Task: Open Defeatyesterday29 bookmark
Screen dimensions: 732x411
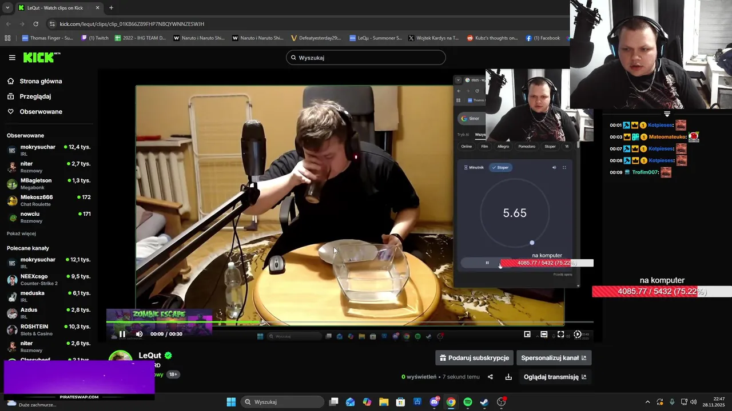Action: tap(316, 38)
